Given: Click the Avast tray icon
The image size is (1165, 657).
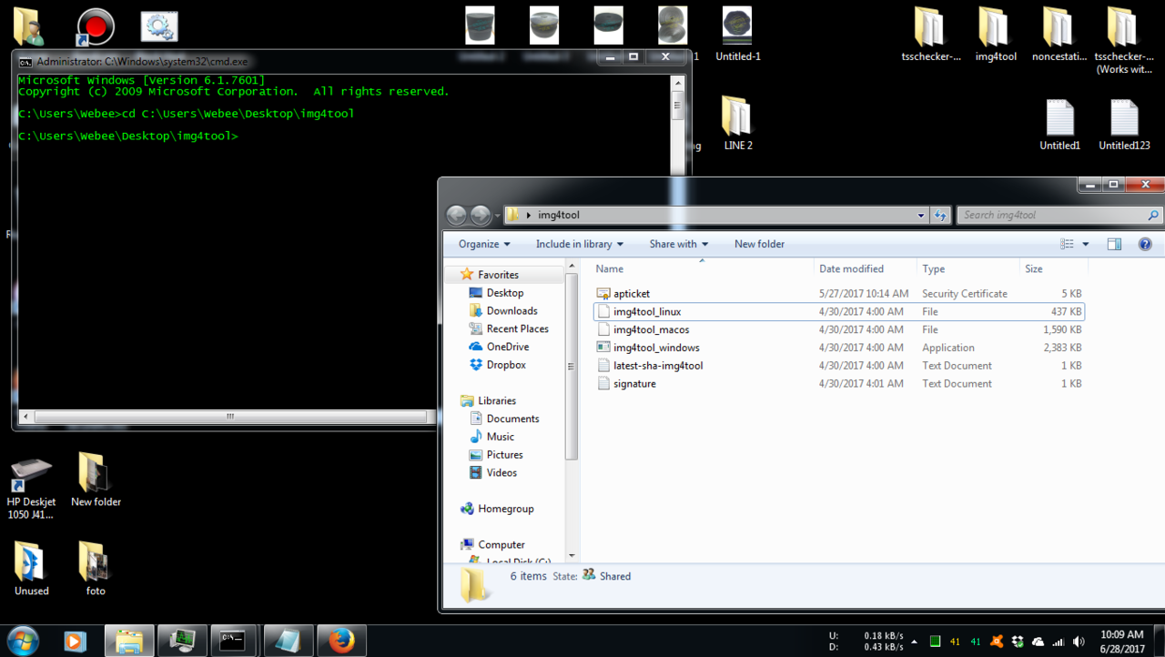Looking at the screenshot, I should [x=997, y=642].
